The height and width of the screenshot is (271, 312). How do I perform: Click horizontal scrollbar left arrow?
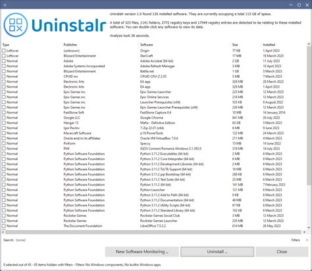pyautogui.click(x=3, y=232)
